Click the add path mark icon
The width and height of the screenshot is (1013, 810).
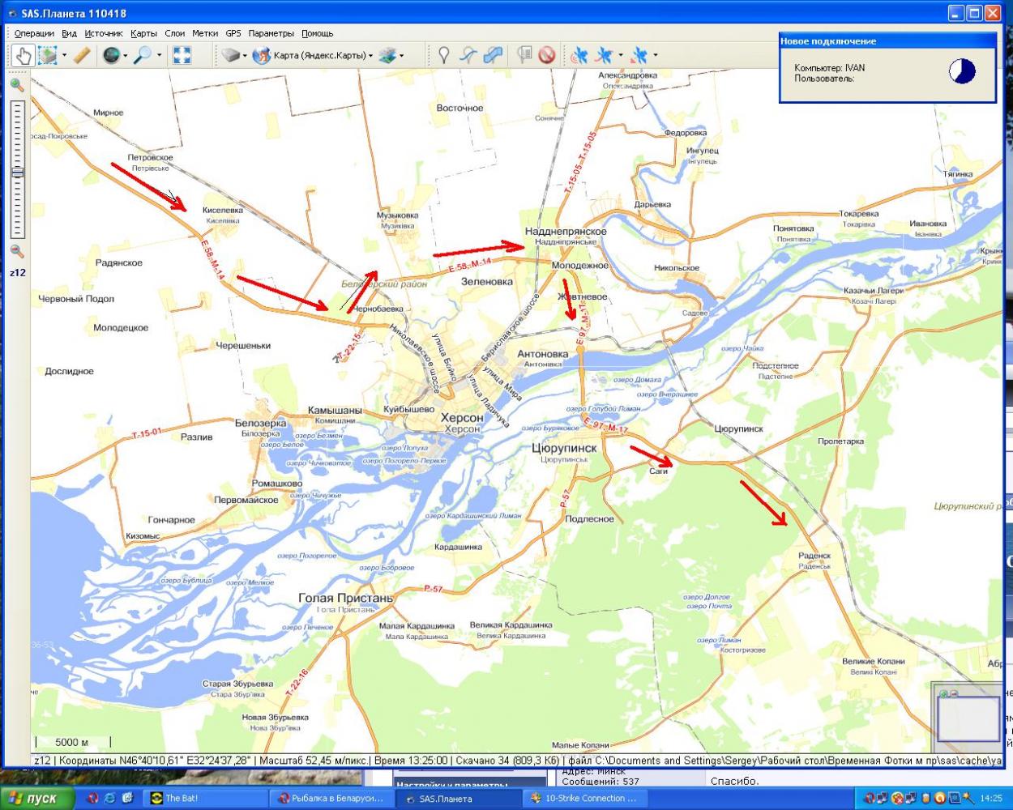coord(468,56)
